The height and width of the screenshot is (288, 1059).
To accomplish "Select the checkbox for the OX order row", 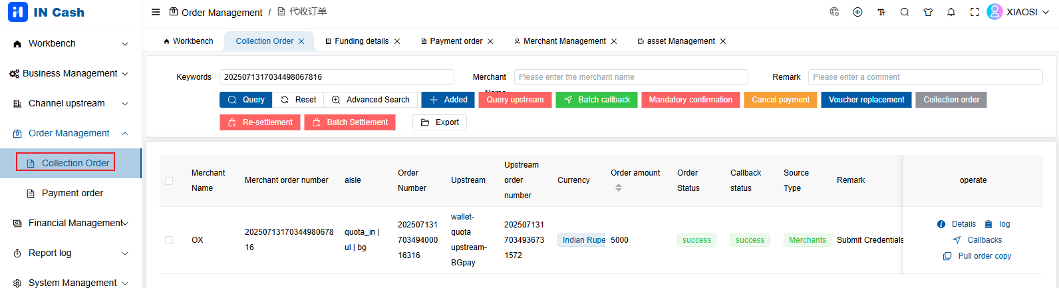I will tap(169, 240).
